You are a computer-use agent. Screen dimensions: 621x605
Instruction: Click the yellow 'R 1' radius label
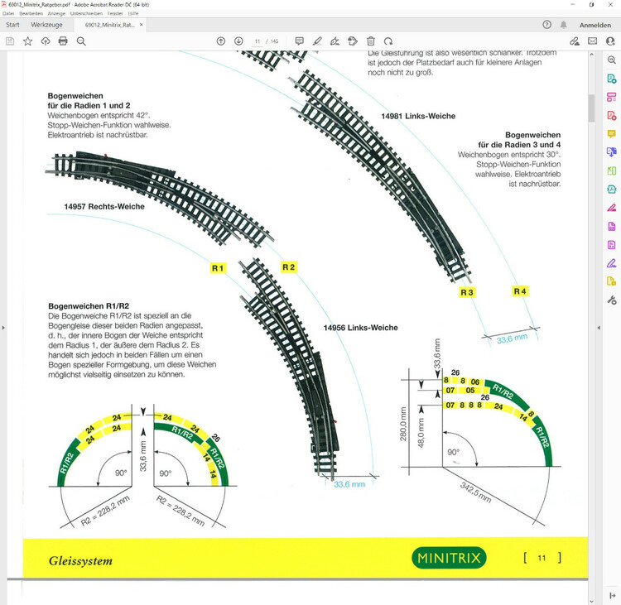coord(218,268)
